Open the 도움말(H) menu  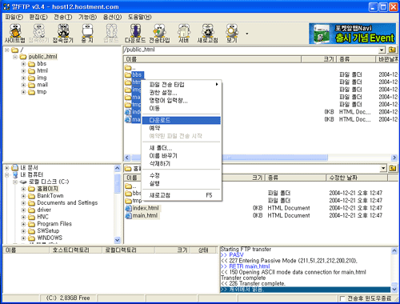[140, 17]
